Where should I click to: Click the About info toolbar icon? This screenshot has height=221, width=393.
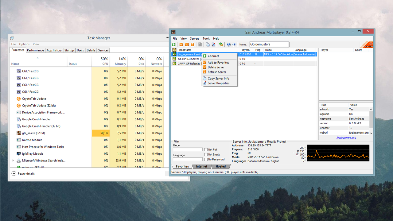[234, 45]
